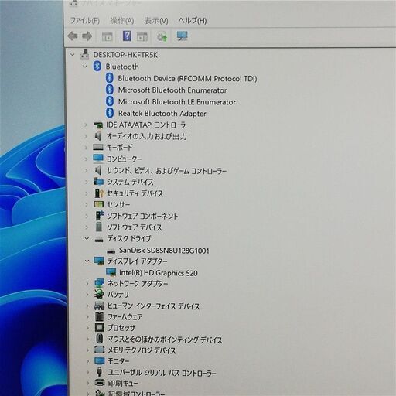Viewport: 396px width, 396px height.
Task: Select the セキュリティ デバイス label
Action: pyautogui.click(x=135, y=193)
